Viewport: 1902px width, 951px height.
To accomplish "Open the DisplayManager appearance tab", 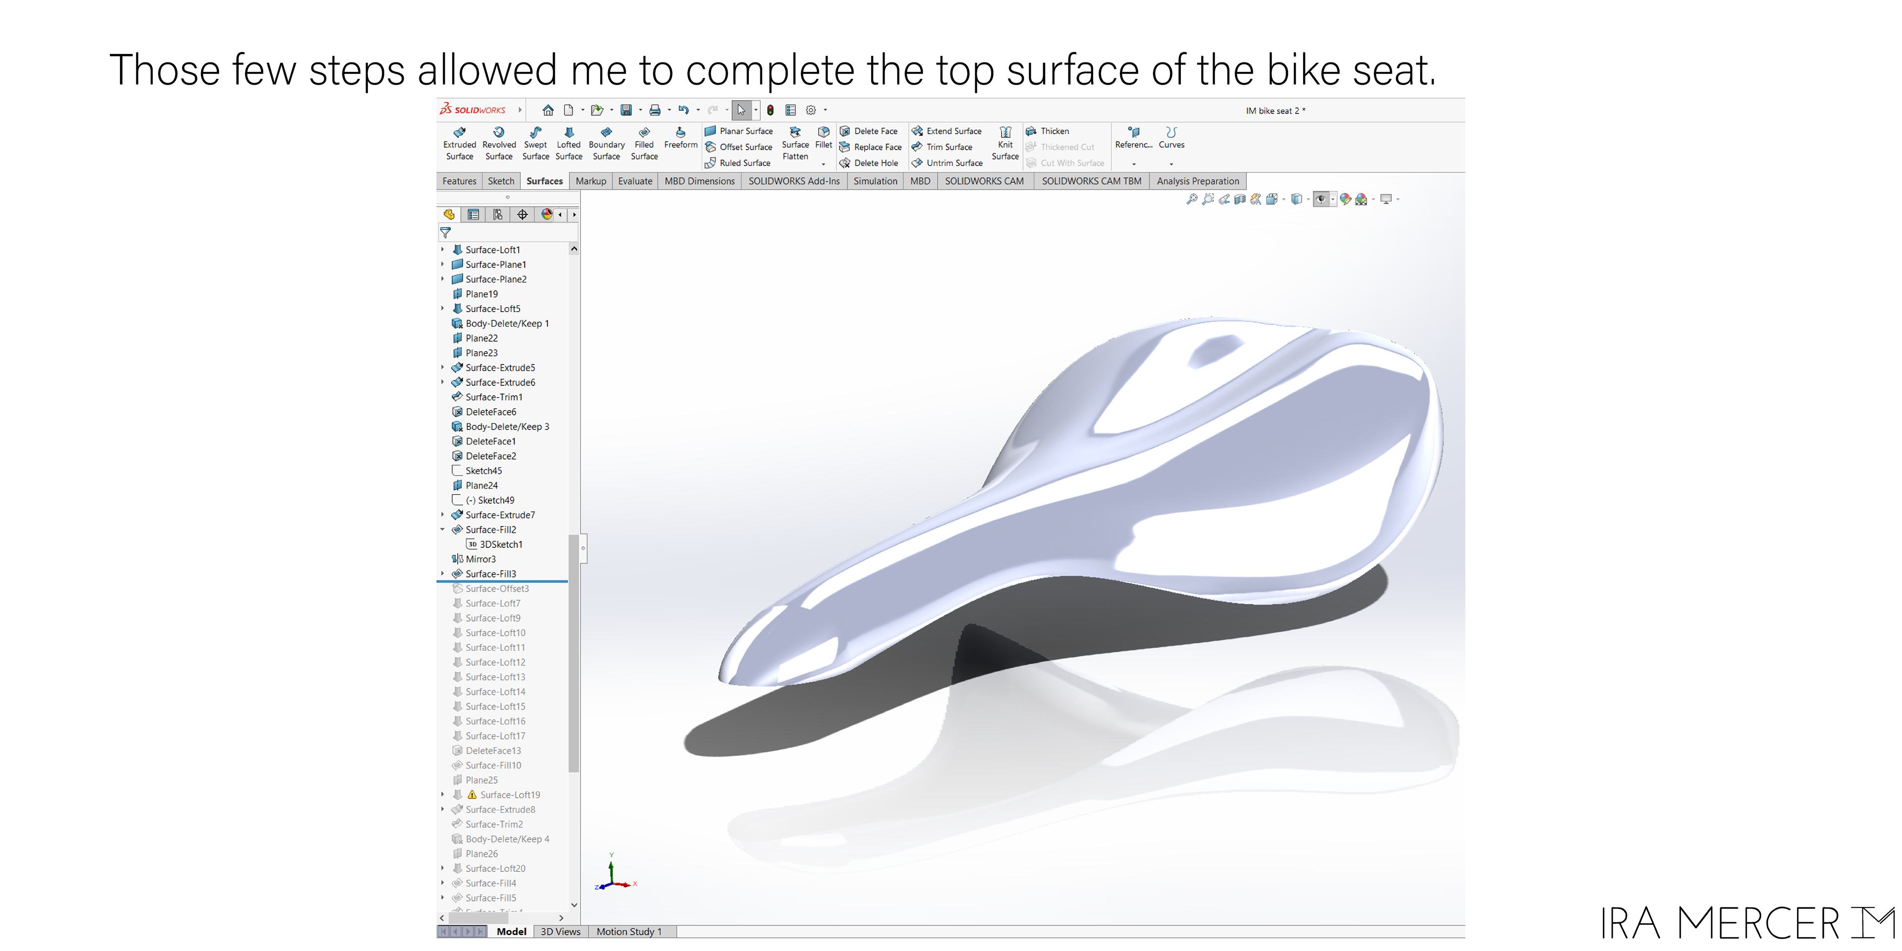I will click(546, 215).
